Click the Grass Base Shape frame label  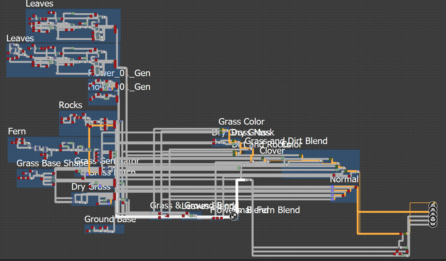pos(52,163)
